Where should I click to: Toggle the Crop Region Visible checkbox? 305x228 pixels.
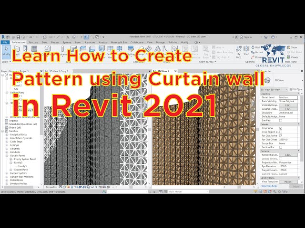(x=281, y=132)
